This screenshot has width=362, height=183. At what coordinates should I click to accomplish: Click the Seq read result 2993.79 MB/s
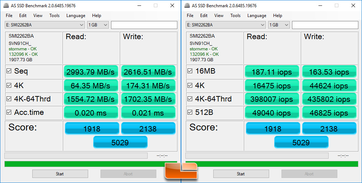click(91, 71)
